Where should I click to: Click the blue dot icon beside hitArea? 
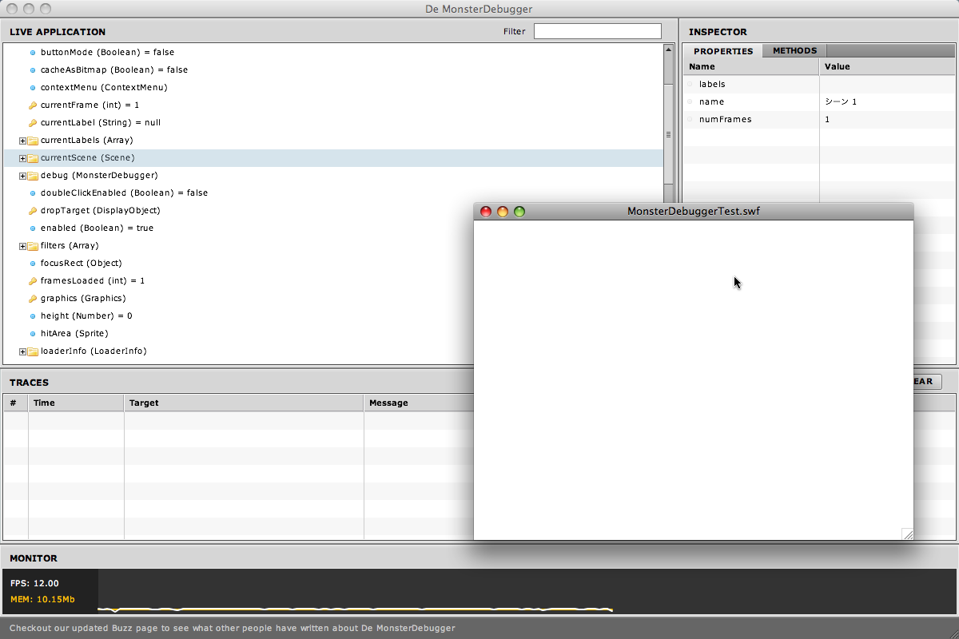coord(33,334)
